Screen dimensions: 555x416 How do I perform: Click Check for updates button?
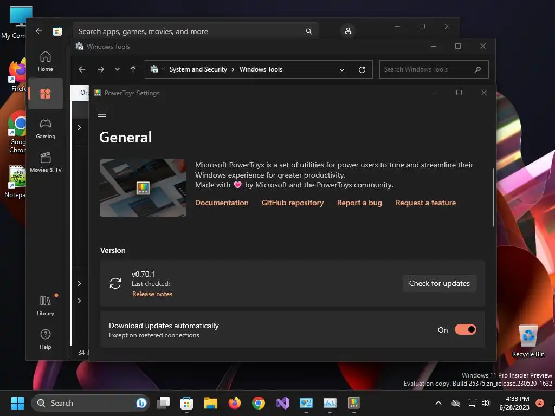pos(439,283)
